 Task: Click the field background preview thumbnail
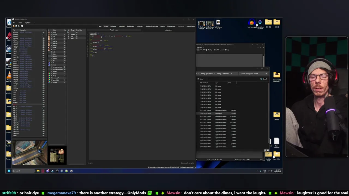click(x=29, y=153)
